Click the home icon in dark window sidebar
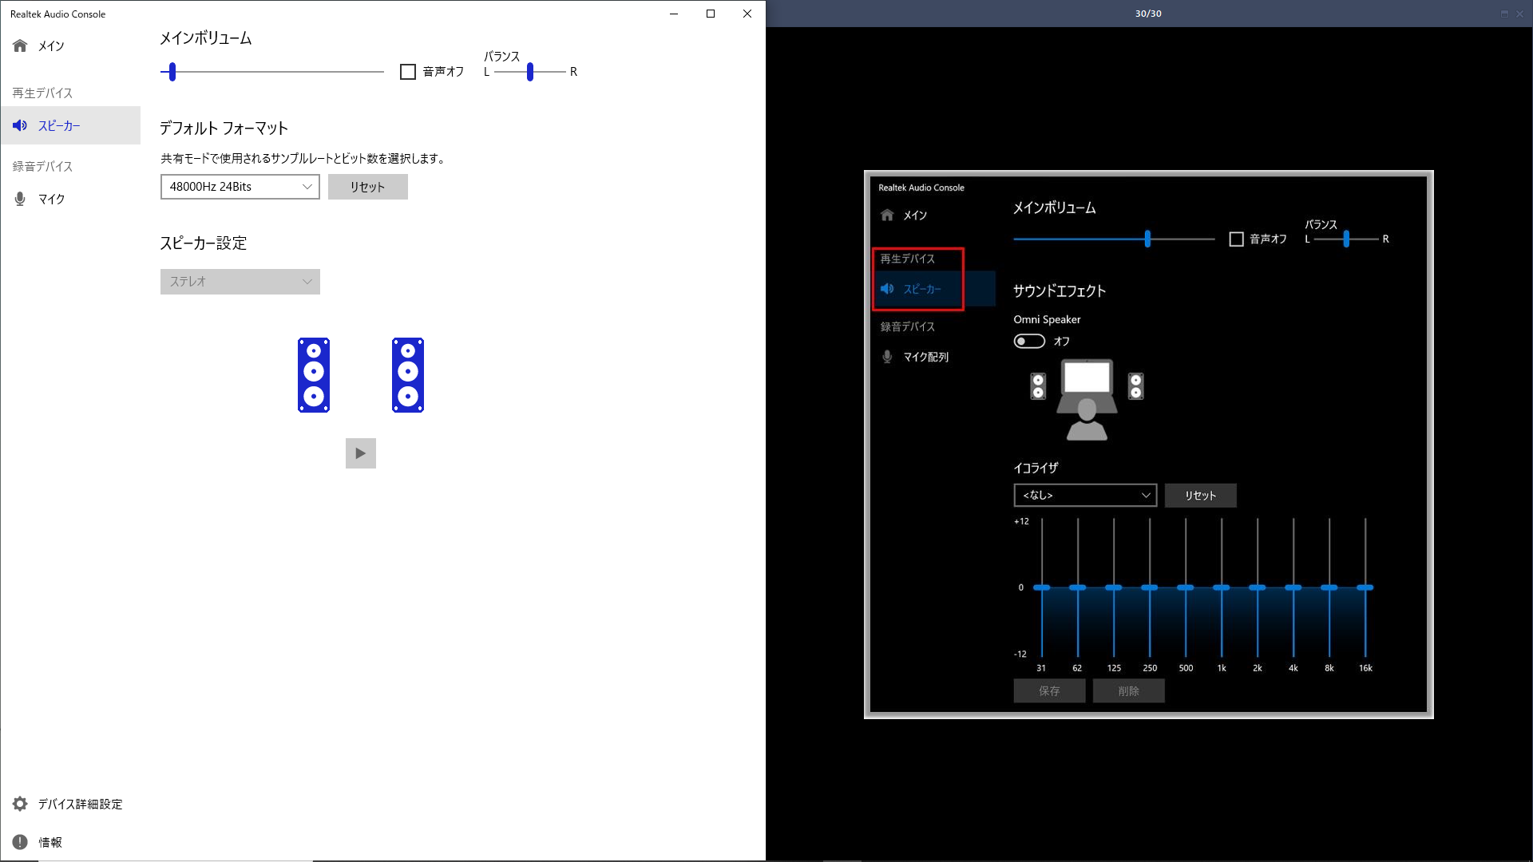Screen dimensions: 1533x862 tap(886, 215)
